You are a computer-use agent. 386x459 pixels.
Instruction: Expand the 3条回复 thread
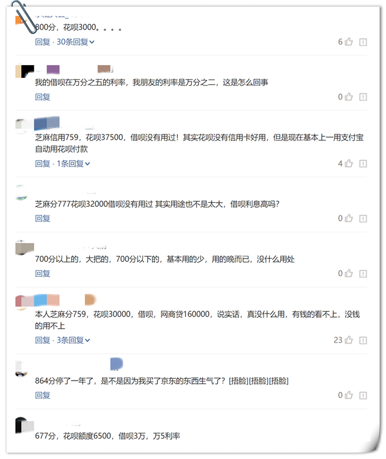[73, 340]
